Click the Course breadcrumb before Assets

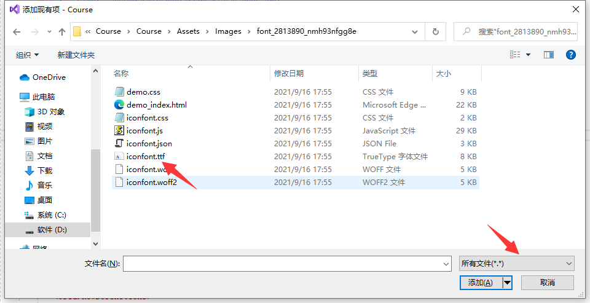(x=149, y=31)
